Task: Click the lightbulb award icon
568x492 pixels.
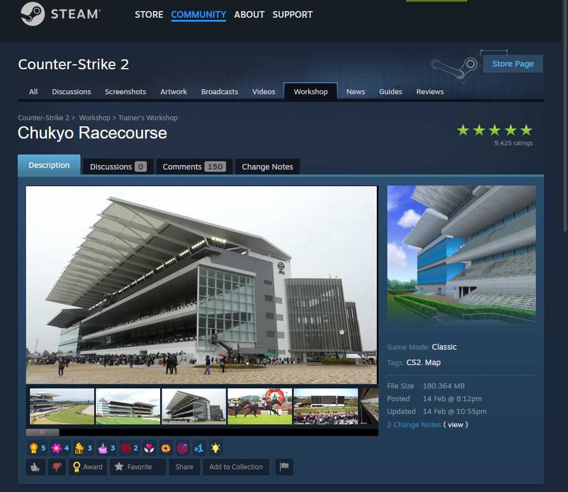Action: [x=216, y=448]
